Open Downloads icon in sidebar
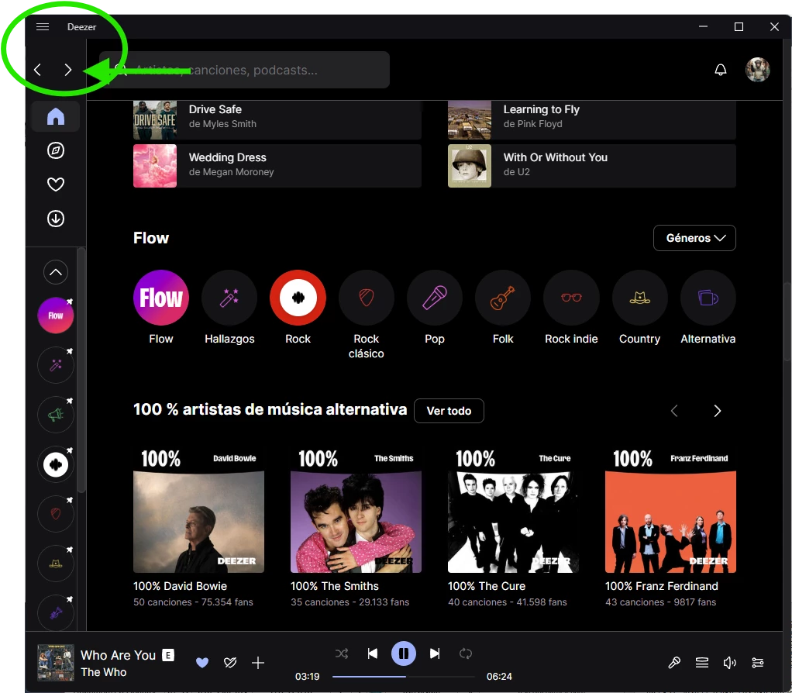 (x=56, y=219)
